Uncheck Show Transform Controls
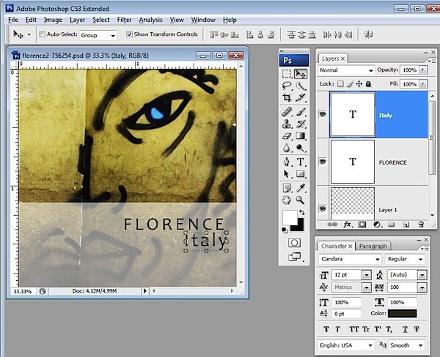Viewport: 440px width, 357px height. click(129, 34)
